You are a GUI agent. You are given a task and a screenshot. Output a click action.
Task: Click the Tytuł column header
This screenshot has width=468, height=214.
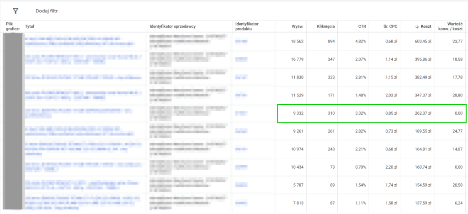point(30,27)
